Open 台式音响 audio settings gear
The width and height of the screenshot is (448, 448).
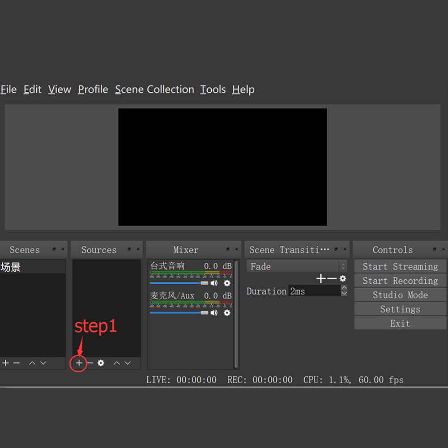(227, 283)
